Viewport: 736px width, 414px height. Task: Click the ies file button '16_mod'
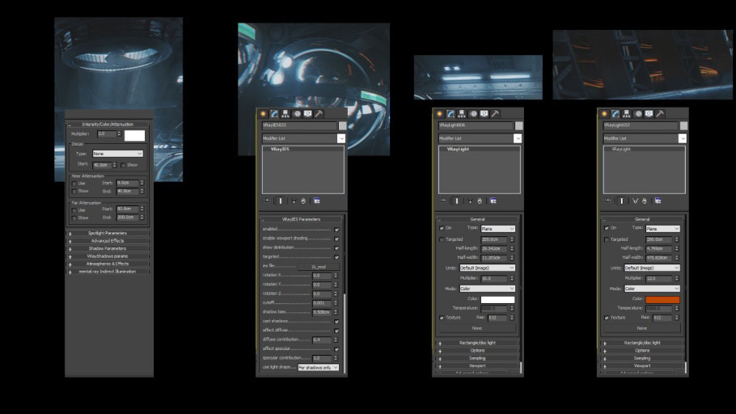[318, 267]
